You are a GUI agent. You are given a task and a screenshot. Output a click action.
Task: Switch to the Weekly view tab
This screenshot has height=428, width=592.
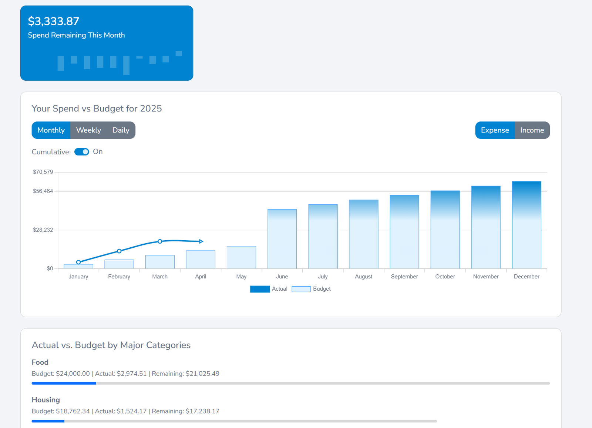(x=88, y=130)
